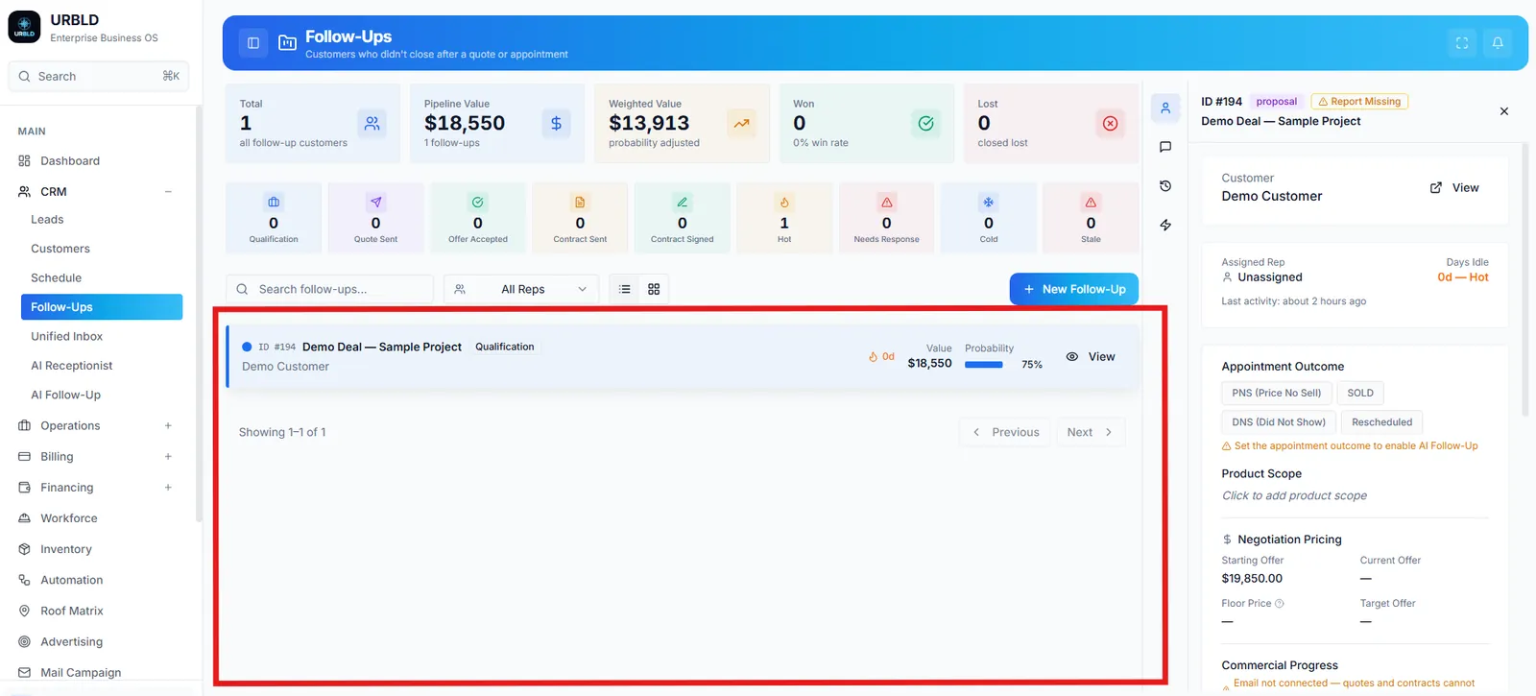Filter by Quote Sent stage card
This screenshot has height=696, width=1536.
(x=375, y=218)
